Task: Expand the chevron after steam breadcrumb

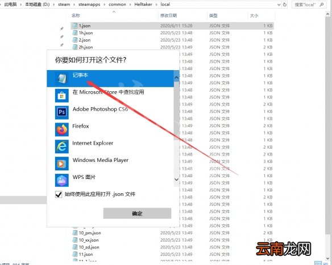Action: [74, 5]
